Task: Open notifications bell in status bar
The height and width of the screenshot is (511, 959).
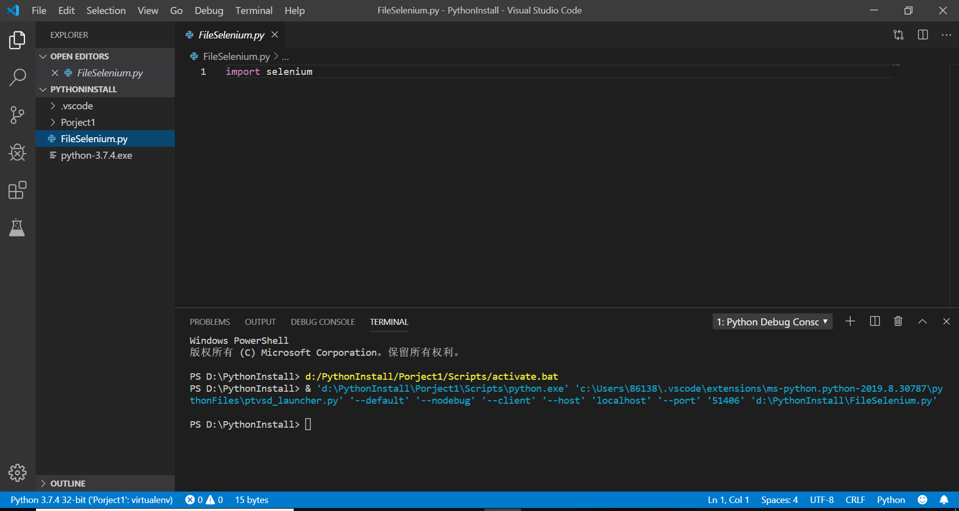Action: pos(944,500)
